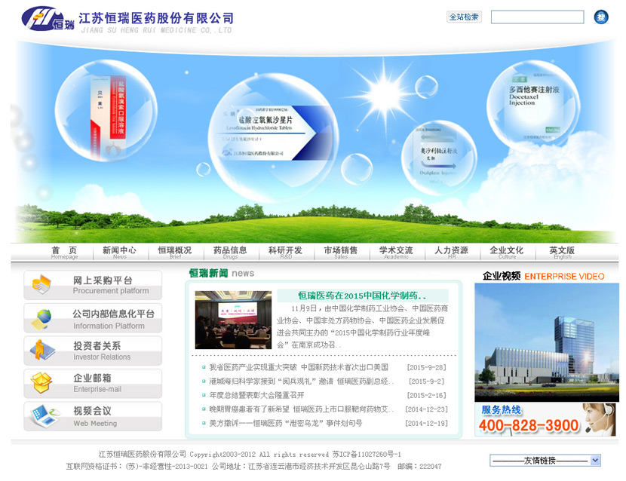Open news 年度总结暨表彰大会隆重召开
This screenshot has height=481, width=626.
(256, 395)
